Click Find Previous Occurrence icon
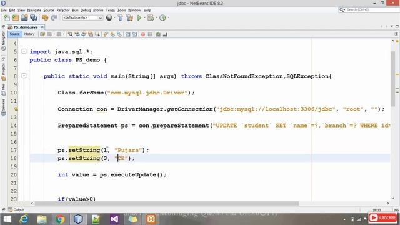Screen dimensions: 400x225 point(77,34)
